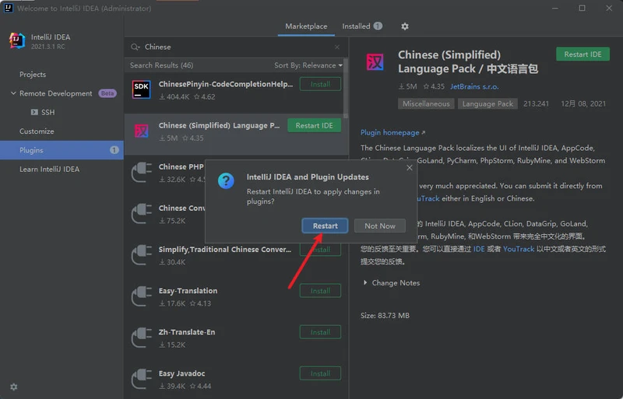Image resolution: width=623 pixels, height=399 pixels.
Task: Close the Plugin Updates dialog
Action: [x=410, y=167]
